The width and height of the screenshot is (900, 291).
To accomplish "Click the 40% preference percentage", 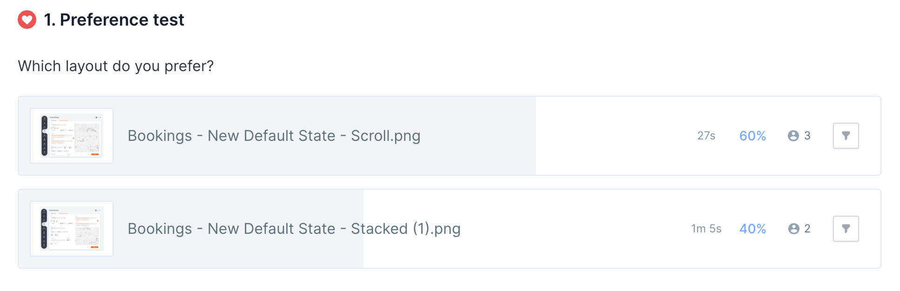I will [752, 229].
